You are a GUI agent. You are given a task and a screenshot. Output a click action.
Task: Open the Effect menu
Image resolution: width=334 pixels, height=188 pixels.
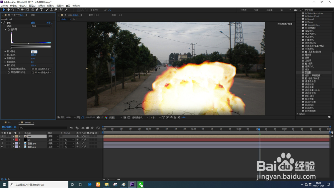[41, 6]
